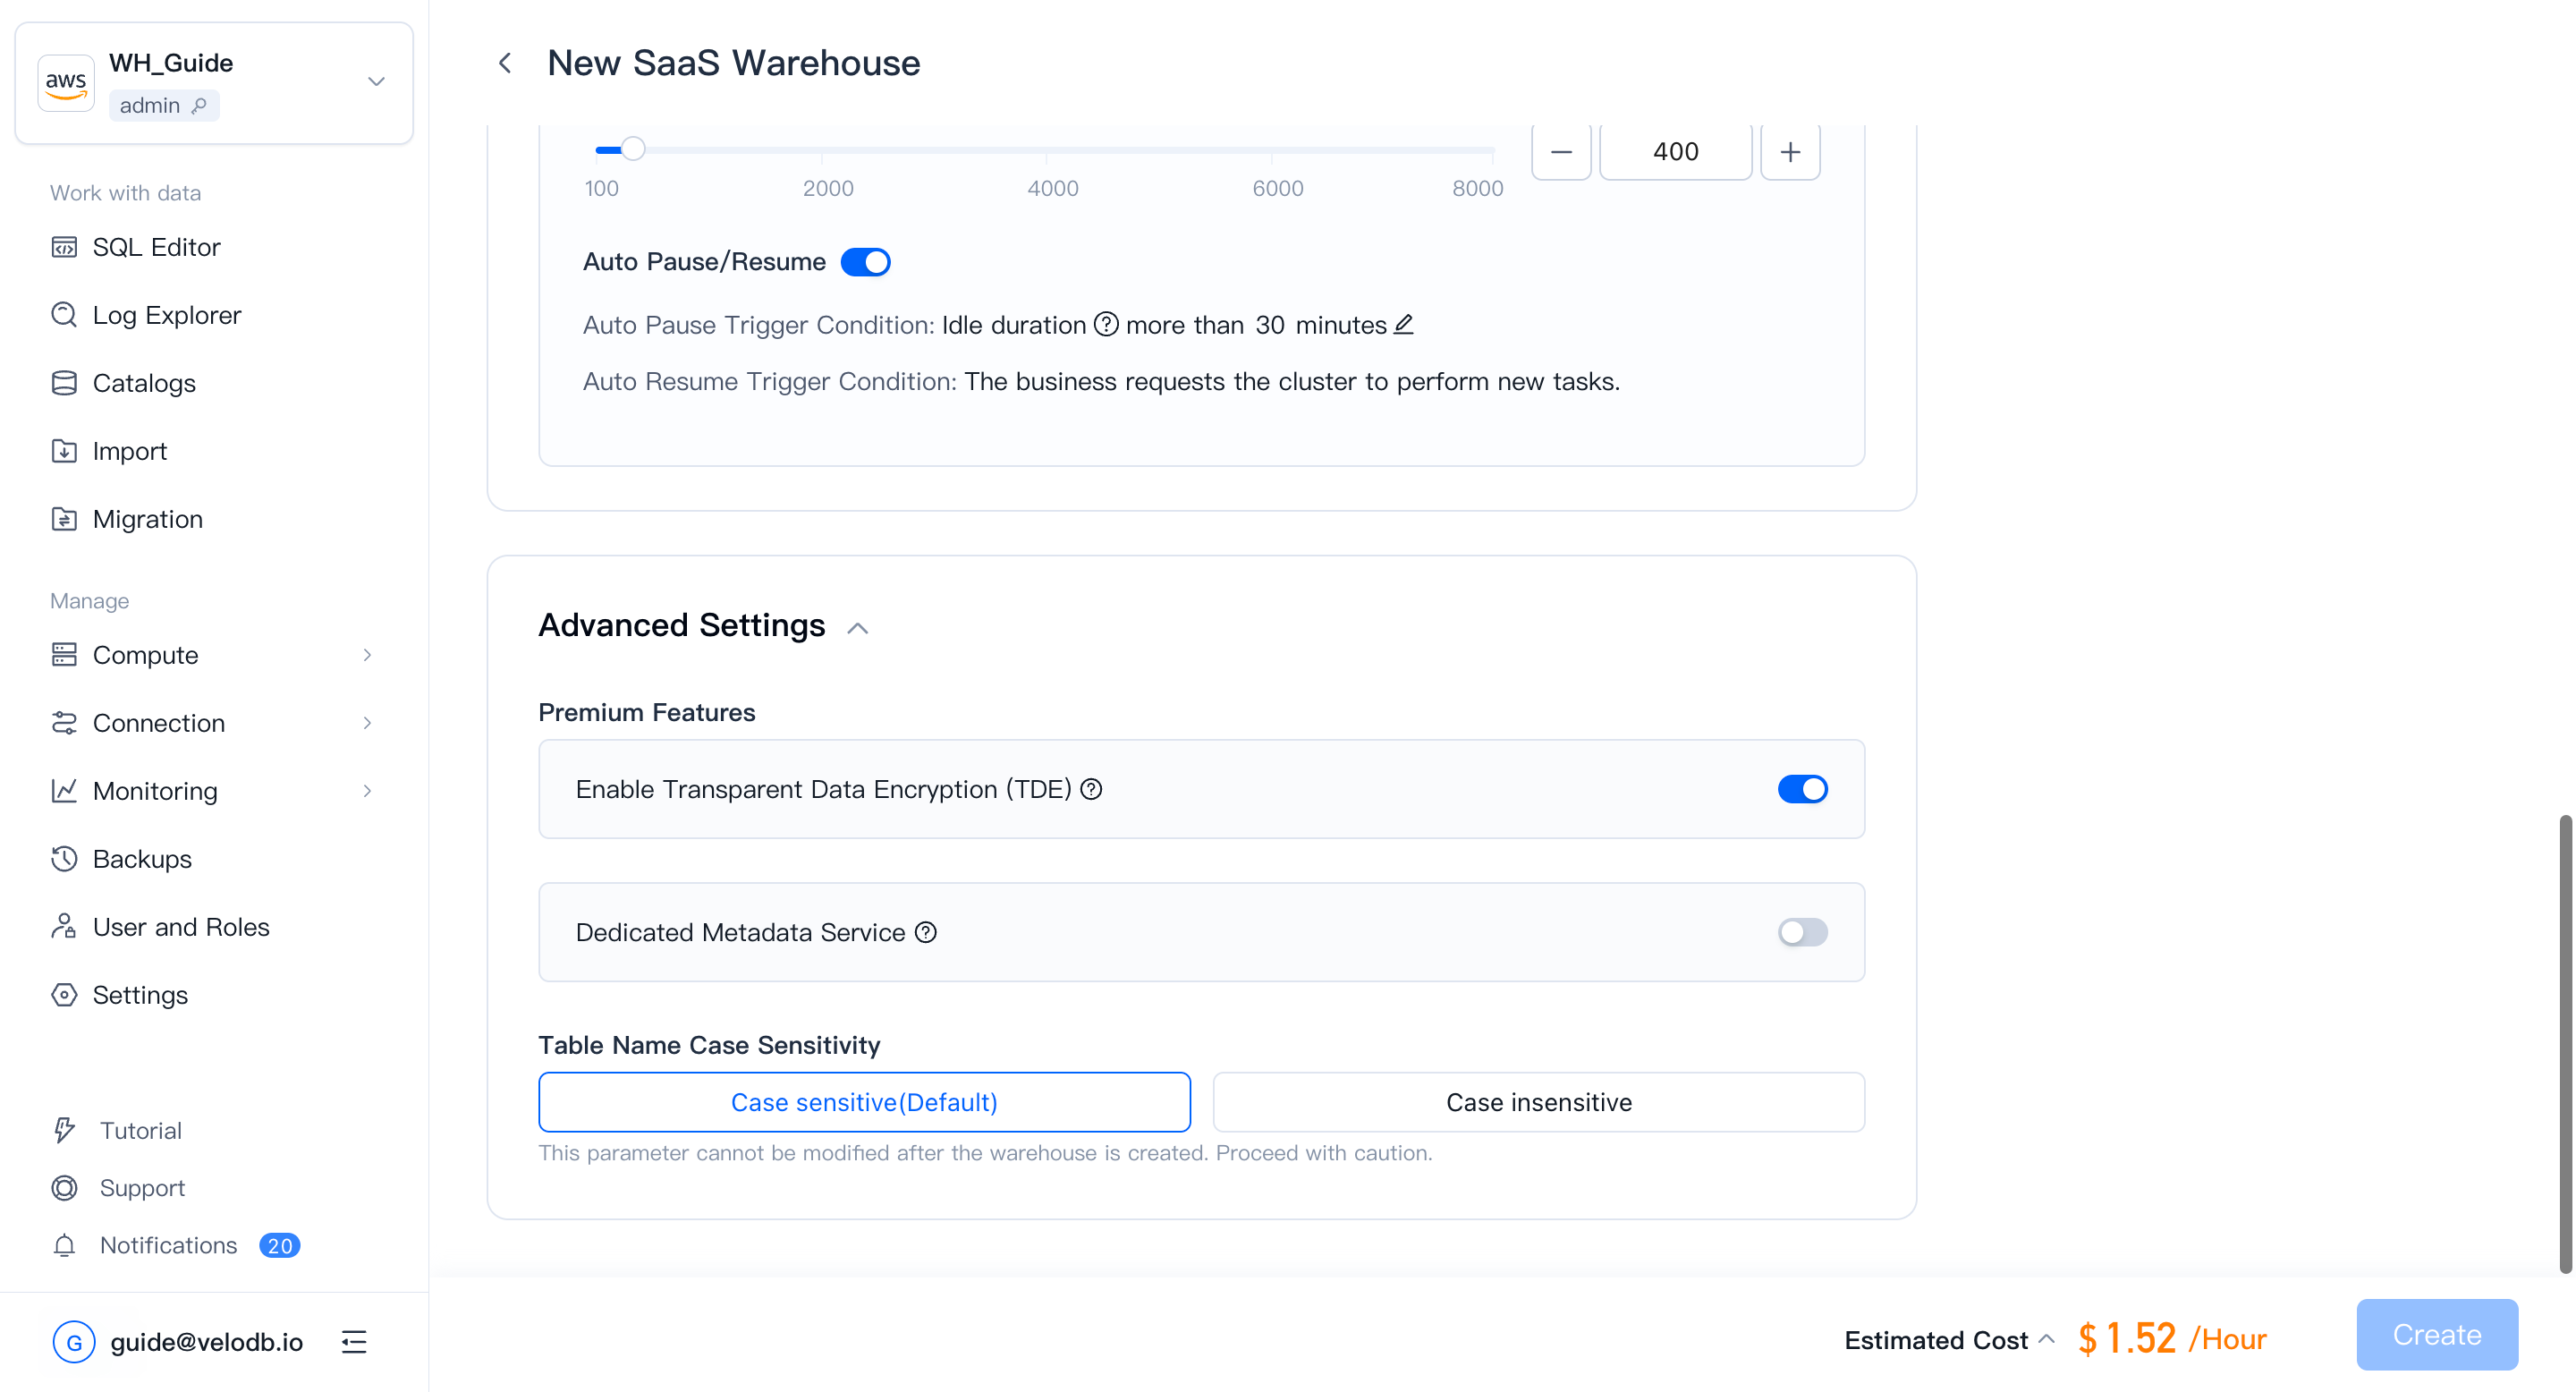The height and width of the screenshot is (1392, 2576).
Task: Click the compute size slider handle
Action: pos(633,150)
